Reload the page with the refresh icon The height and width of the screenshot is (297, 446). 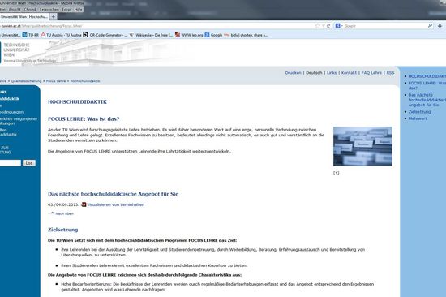pyautogui.click(x=328, y=26)
